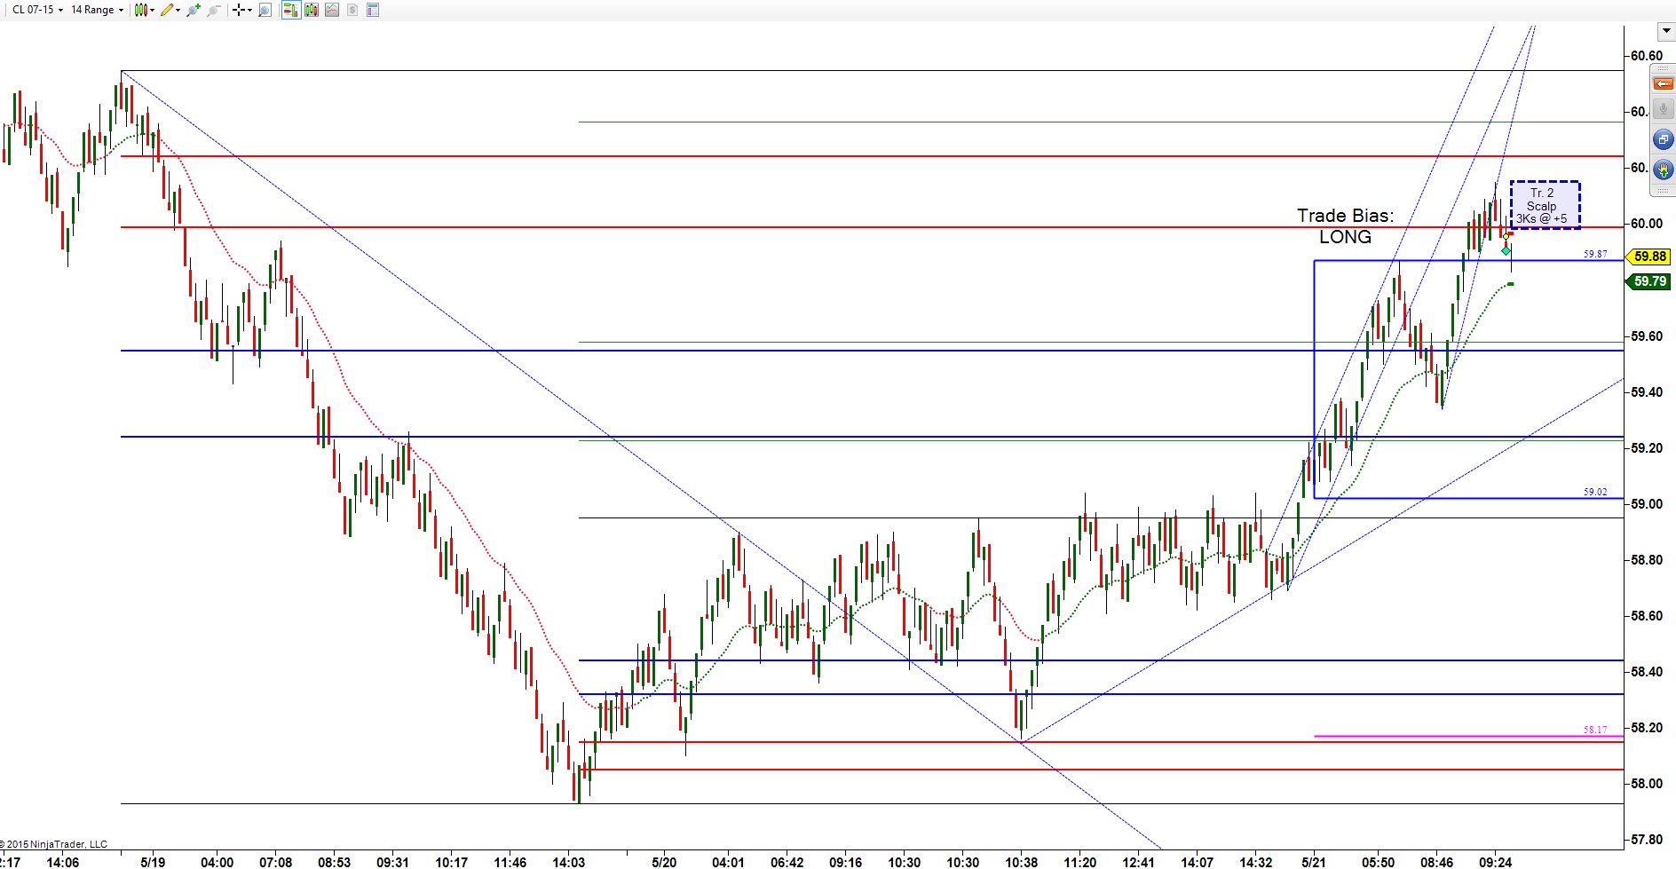Click the 60.00 price axis label
The height and width of the screenshot is (869, 1676).
click(x=1647, y=224)
